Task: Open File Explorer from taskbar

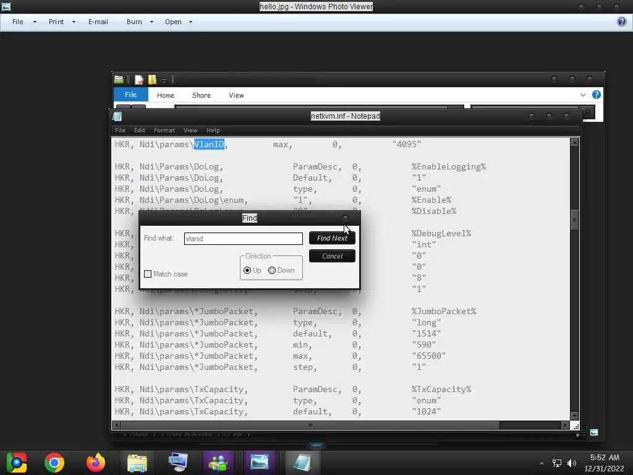Action: point(137,463)
